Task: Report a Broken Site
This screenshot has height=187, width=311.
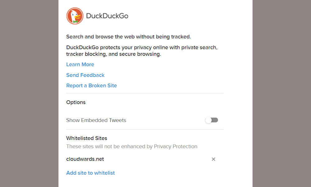Action: point(91,85)
